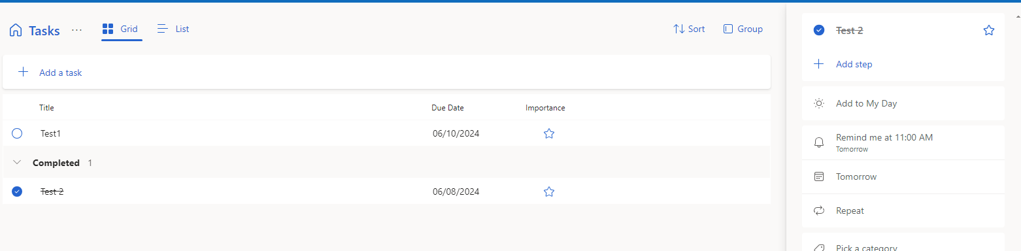Click Test1 due date 06/10/2024
Screen dimensions: 1021x251
(456, 133)
